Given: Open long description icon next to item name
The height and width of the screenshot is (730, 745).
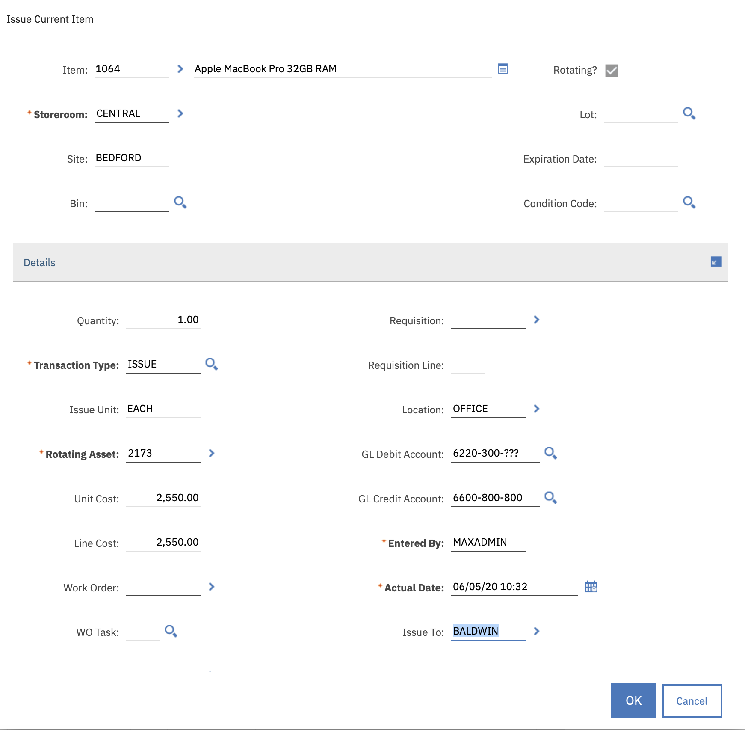Looking at the screenshot, I should (503, 69).
